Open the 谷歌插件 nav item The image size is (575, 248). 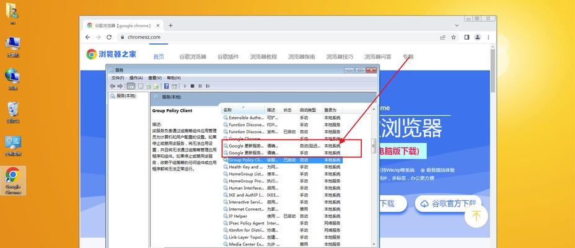[x=228, y=57]
